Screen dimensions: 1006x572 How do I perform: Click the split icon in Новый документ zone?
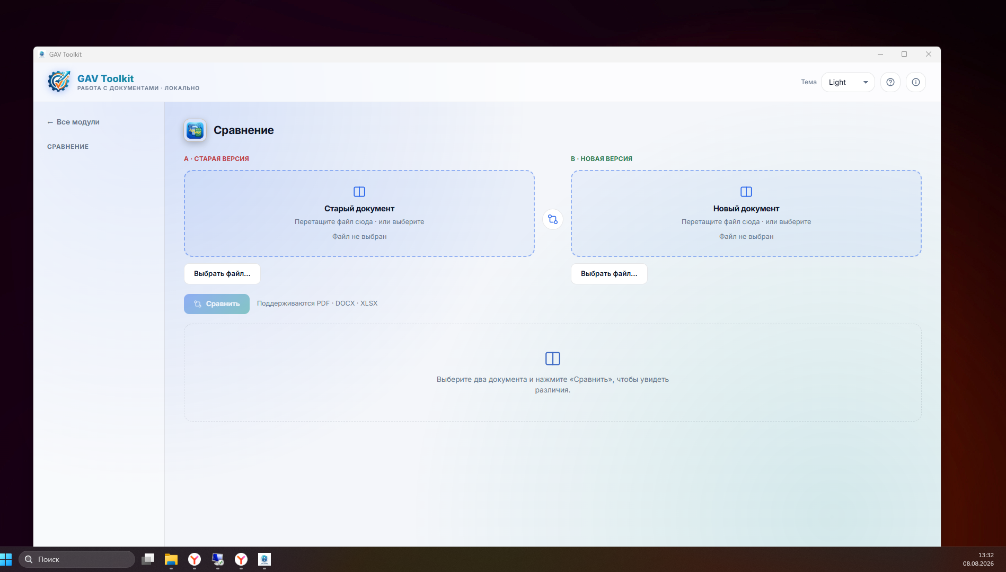tap(746, 192)
